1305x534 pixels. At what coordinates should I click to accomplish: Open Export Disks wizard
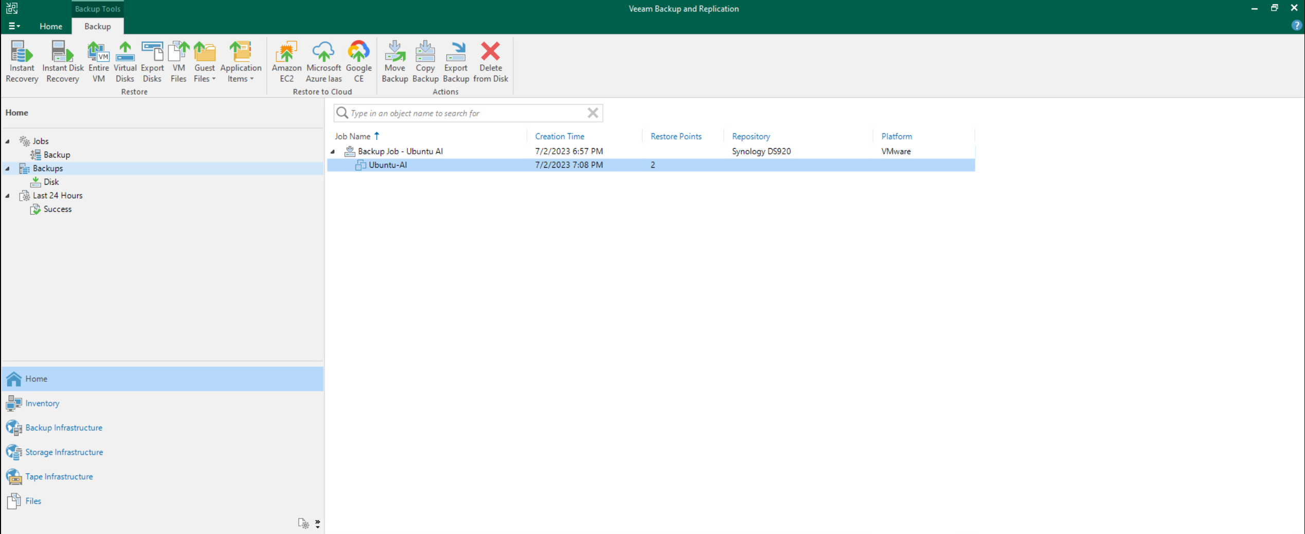click(x=152, y=61)
